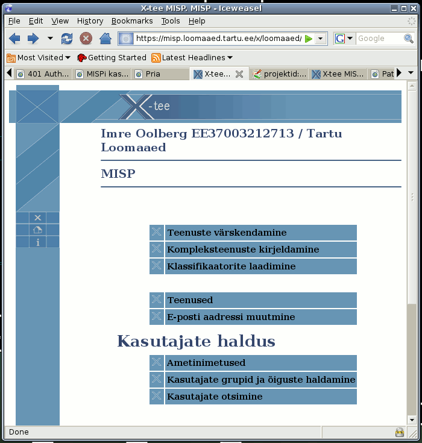Open Klassifikaatorite laadimine
Image resolution: width=422 pixels, height=443 pixels.
[260, 266]
